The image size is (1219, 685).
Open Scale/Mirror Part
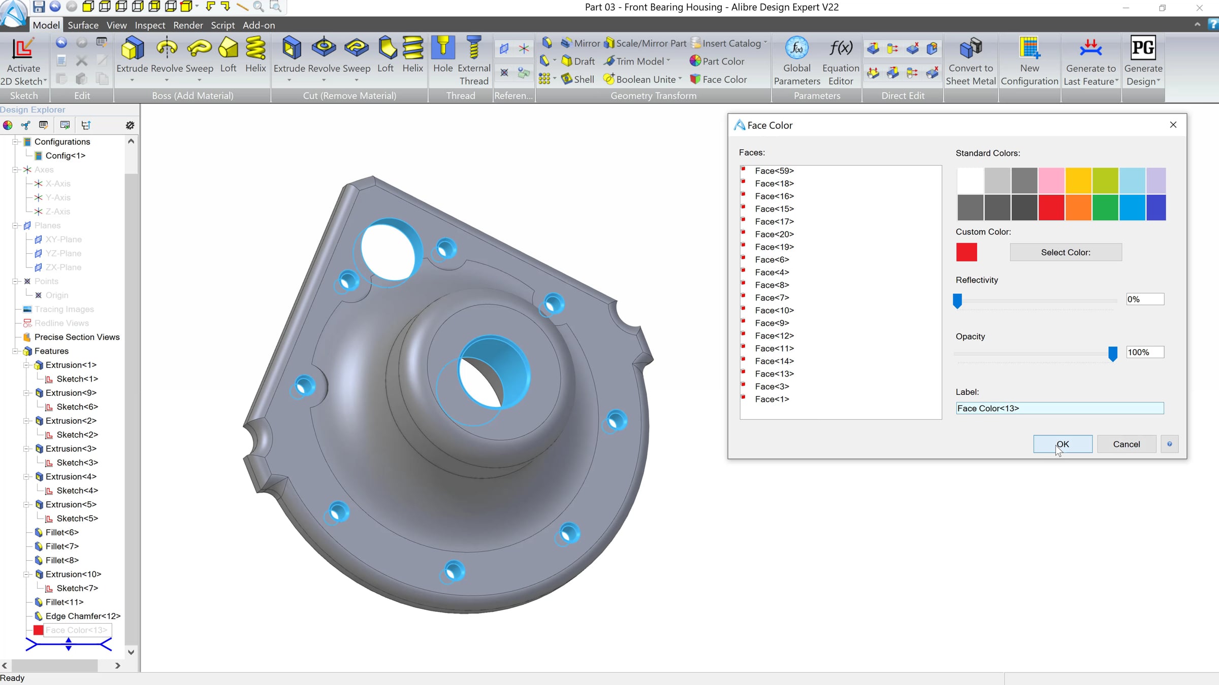pos(645,43)
